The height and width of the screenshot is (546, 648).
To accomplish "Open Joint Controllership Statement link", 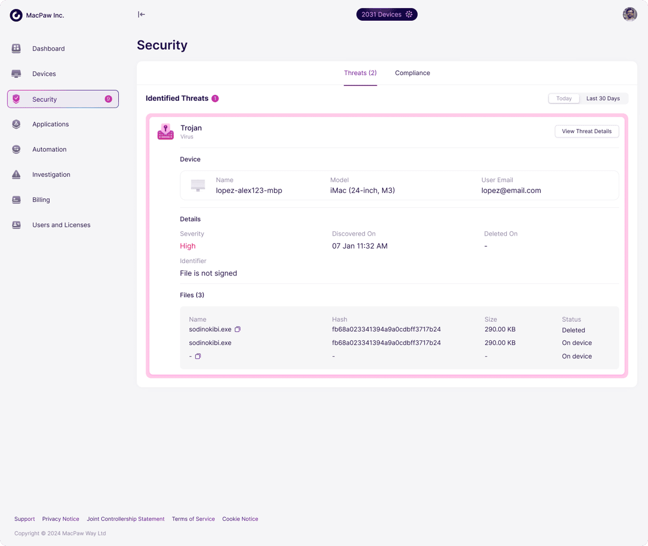I will click(126, 519).
